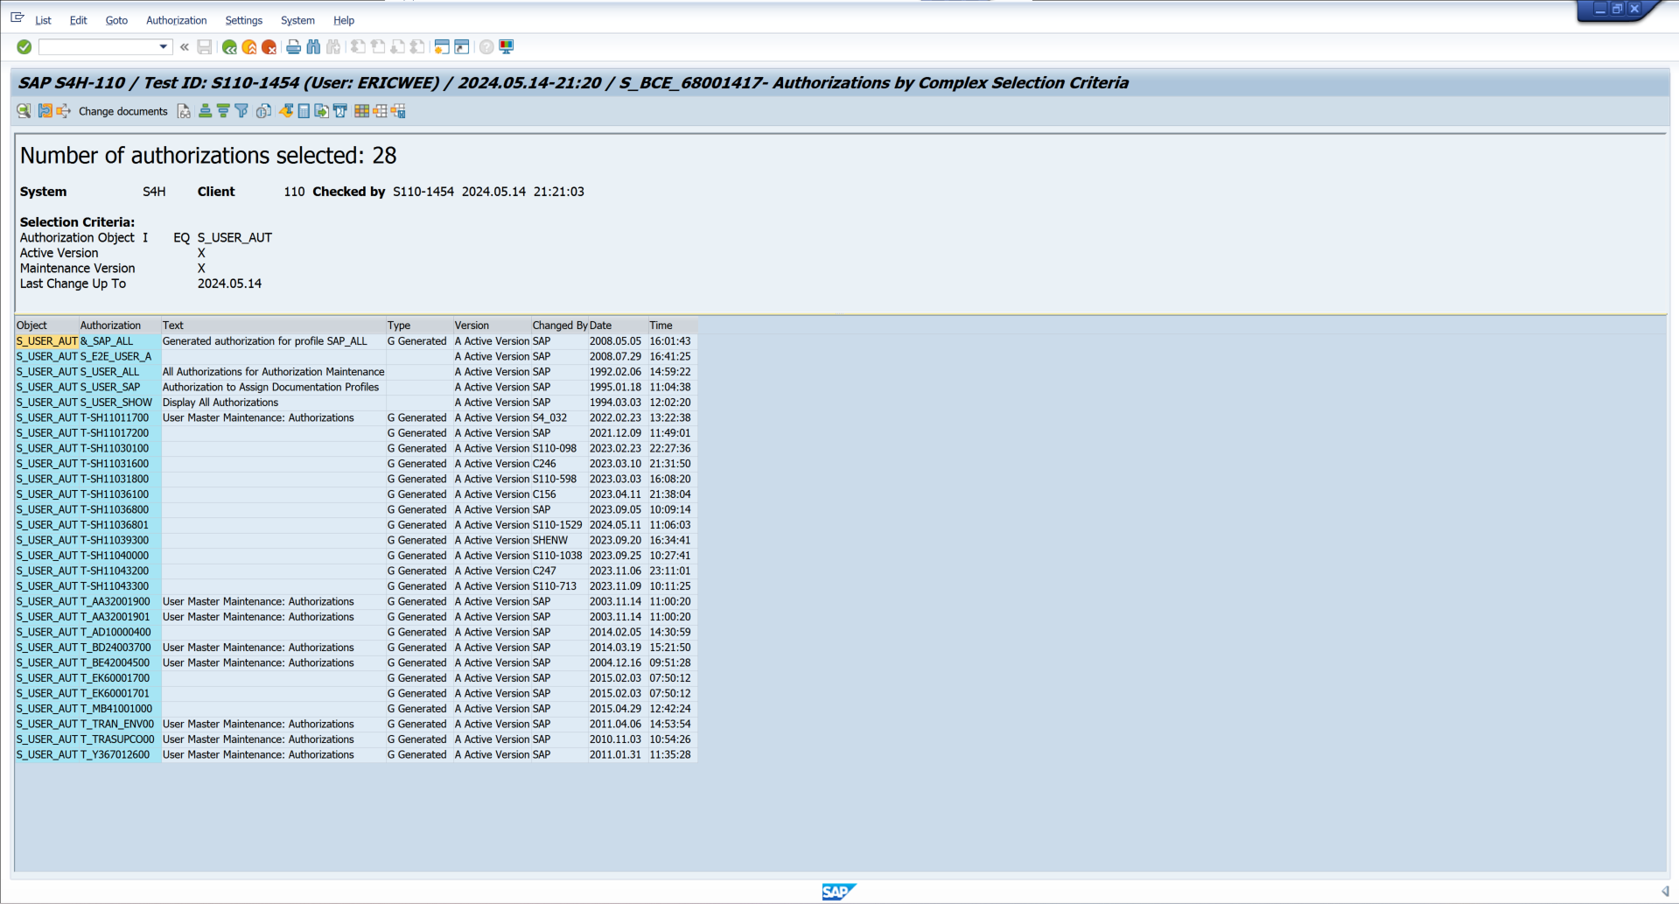Expand the command field dropdown arrow
Image resolution: width=1679 pixels, height=904 pixels.
point(163,47)
